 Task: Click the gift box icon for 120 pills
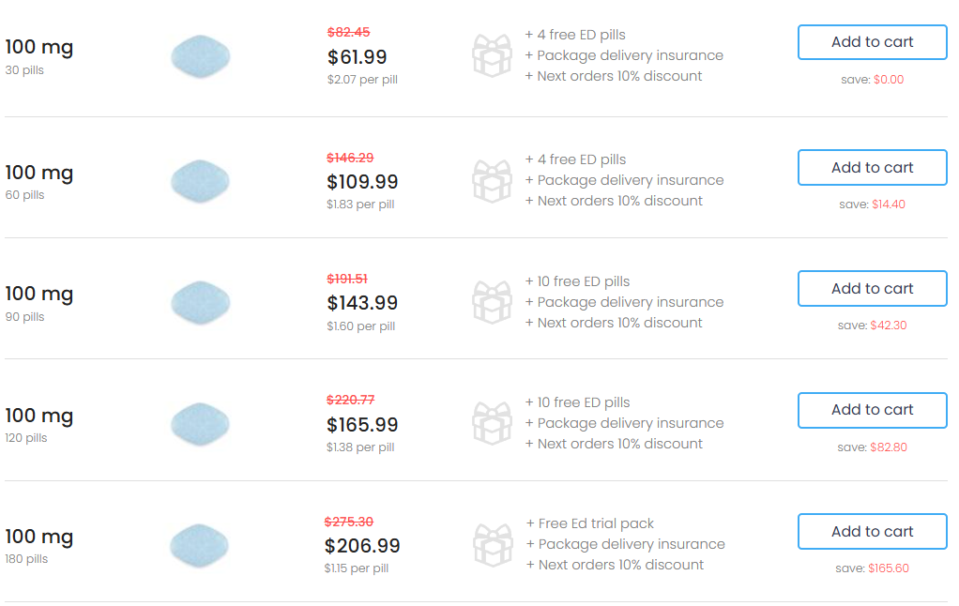coord(492,423)
